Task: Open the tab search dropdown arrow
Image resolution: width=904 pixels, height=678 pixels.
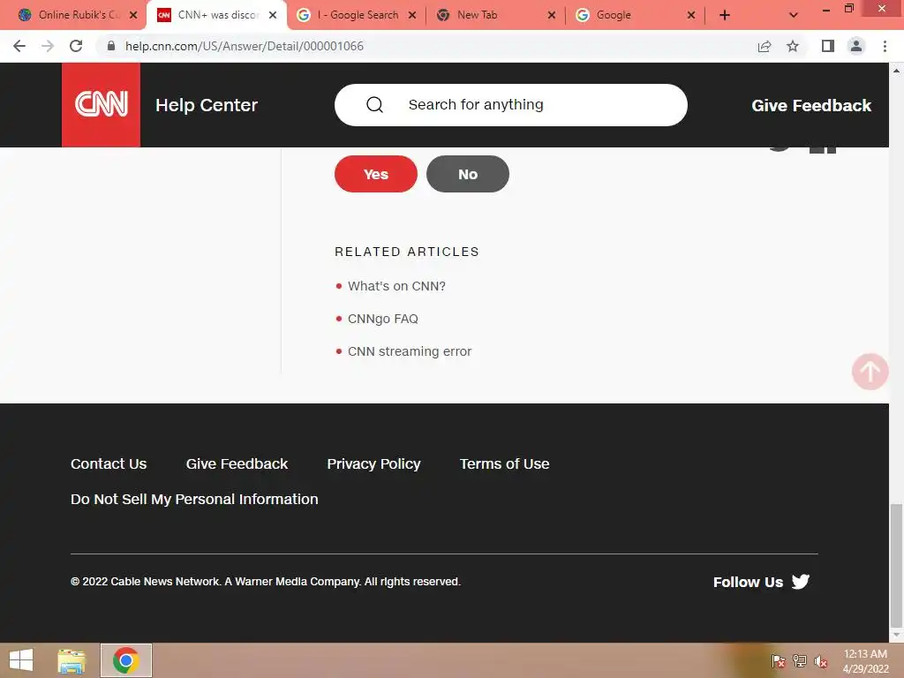Action: [794, 16]
